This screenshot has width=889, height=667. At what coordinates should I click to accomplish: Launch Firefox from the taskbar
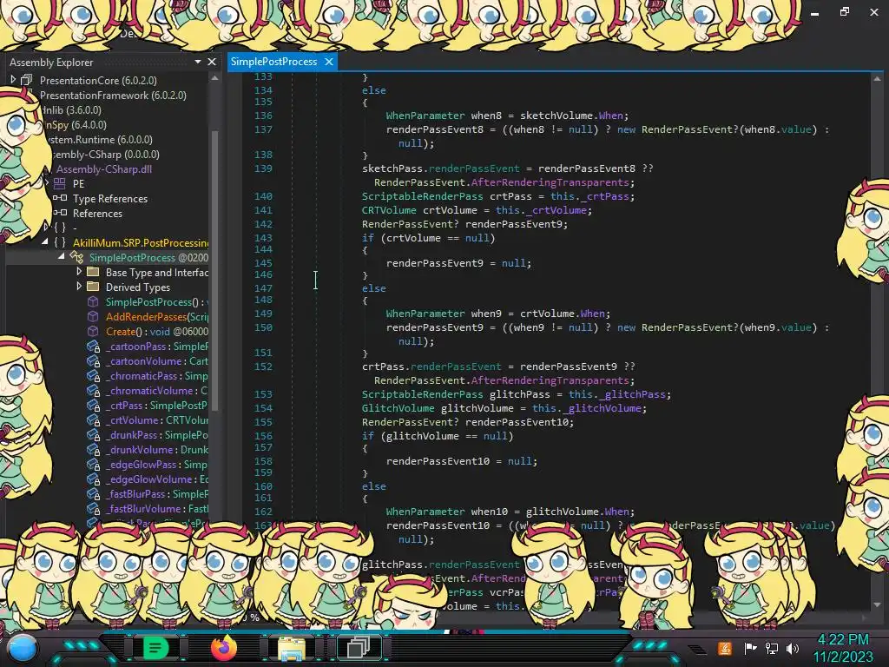tap(224, 648)
